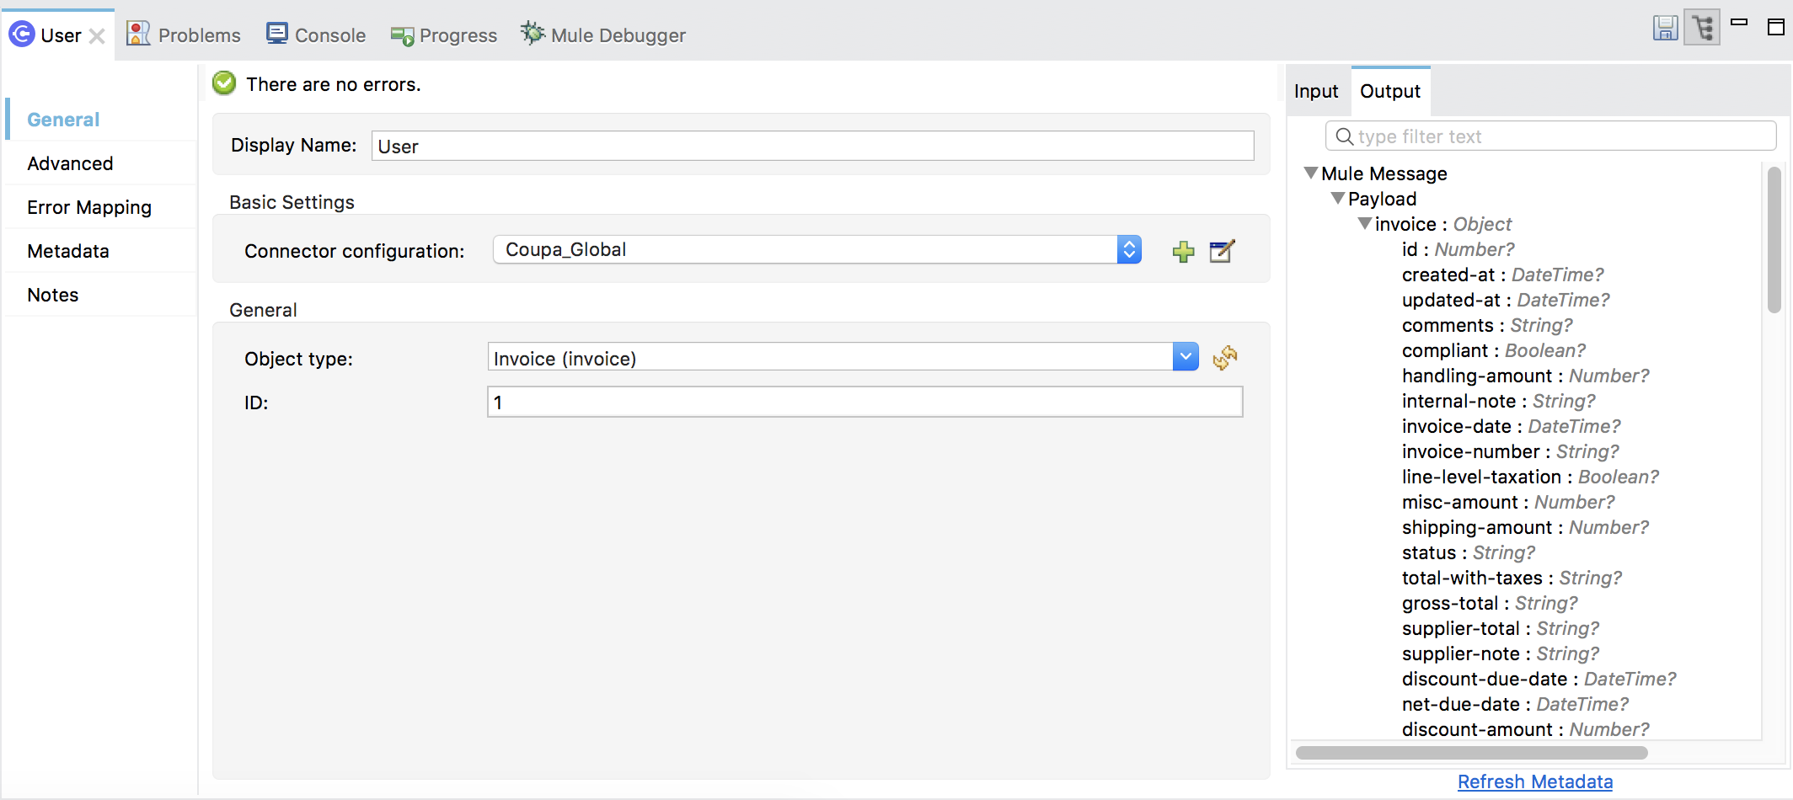Click the Refresh Metadata link
1793x800 pixels.
(1535, 781)
